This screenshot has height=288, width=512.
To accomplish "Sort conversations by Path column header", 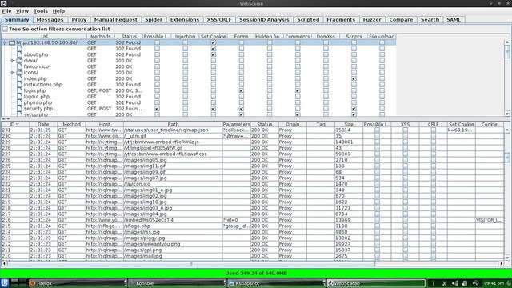I will pyautogui.click(x=173, y=125).
